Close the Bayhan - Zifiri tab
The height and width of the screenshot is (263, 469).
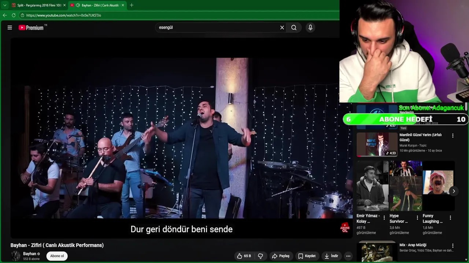click(123, 5)
